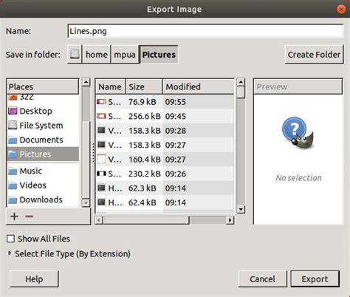Select file row of 230.2 kB
Viewport: 350px width, 297px height.
click(165, 174)
